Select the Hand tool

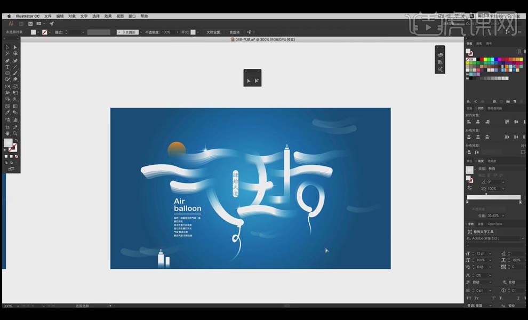tap(7, 134)
